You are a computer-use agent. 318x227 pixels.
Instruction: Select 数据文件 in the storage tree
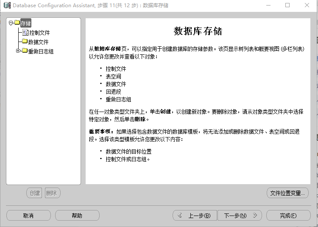pos(38,42)
